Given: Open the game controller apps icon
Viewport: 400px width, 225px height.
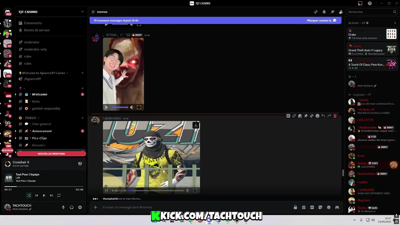Looking at the screenshot, I should tap(337, 207).
